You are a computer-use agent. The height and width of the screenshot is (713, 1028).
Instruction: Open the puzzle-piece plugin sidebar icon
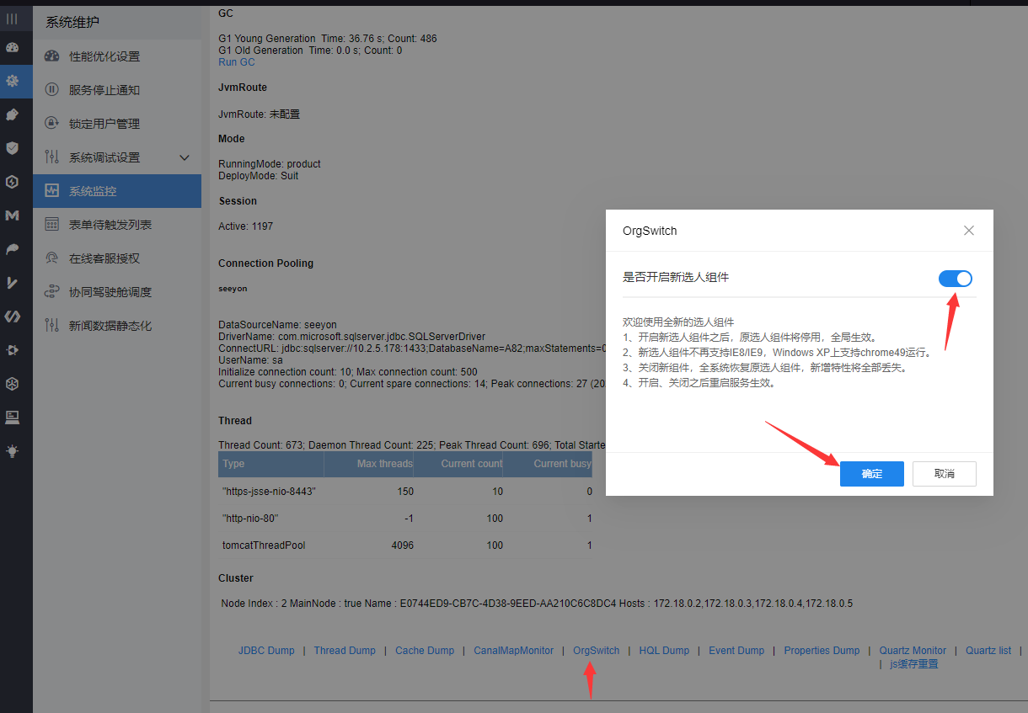point(12,114)
